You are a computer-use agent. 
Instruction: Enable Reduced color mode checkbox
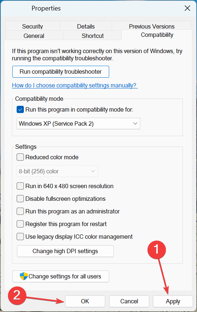(20, 157)
